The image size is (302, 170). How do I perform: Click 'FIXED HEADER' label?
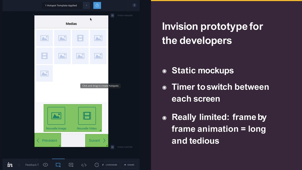coord(125,15)
